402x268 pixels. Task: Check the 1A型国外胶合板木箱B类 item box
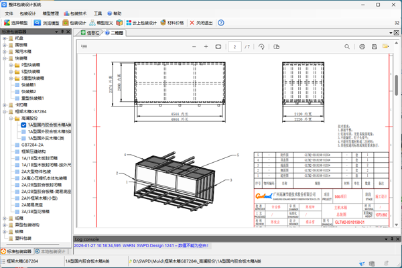(x=23, y=132)
